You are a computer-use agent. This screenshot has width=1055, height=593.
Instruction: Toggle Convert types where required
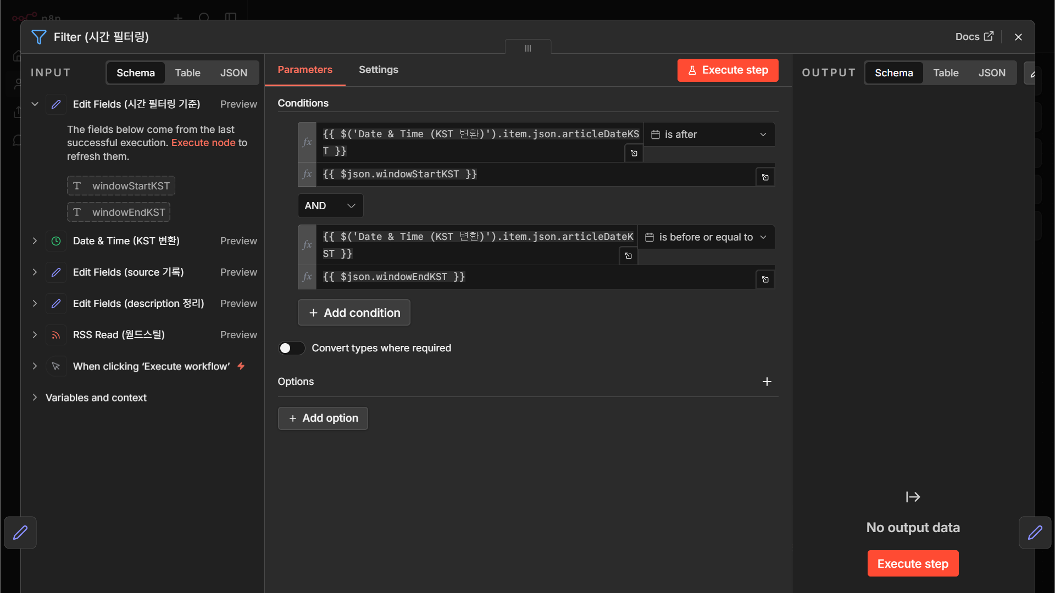pyautogui.click(x=291, y=348)
